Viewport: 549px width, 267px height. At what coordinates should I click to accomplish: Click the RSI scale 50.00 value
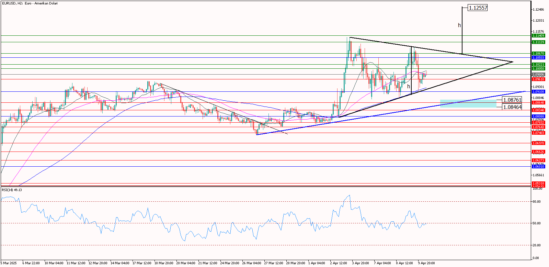coord(537,223)
